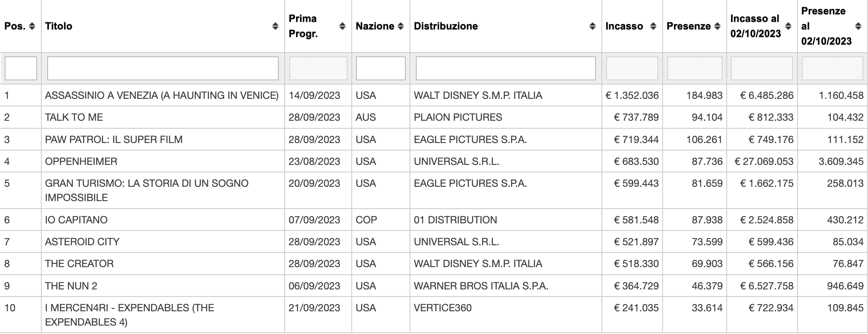
Task: Sort by Presenze al 02/10/2023 arrows
Action: pyautogui.click(x=858, y=26)
